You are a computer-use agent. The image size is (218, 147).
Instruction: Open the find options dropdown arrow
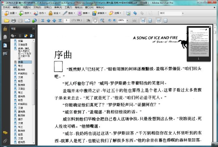(183, 13)
